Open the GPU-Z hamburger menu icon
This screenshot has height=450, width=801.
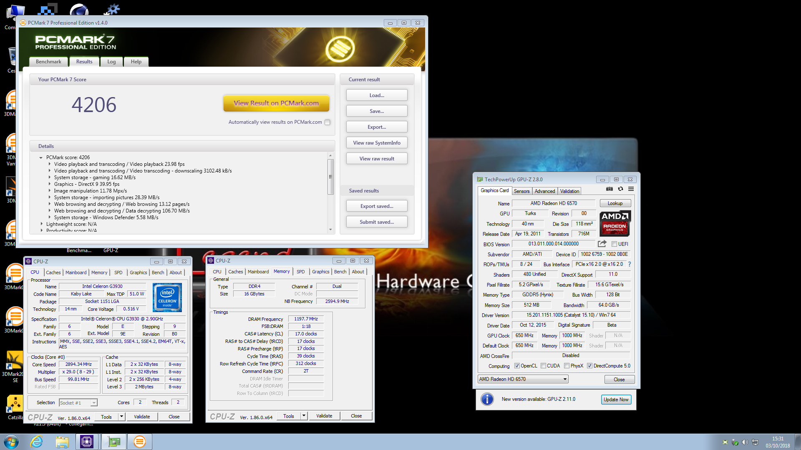coord(631,189)
